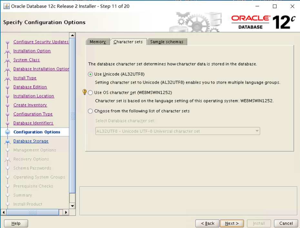300x228 pixels.
Task: Select Use OS character set (WE8MSWIN1252) option
Action: (90, 93)
